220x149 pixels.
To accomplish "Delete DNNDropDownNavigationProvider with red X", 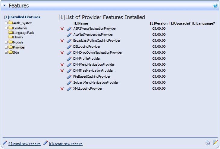I will tap(62, 53).
